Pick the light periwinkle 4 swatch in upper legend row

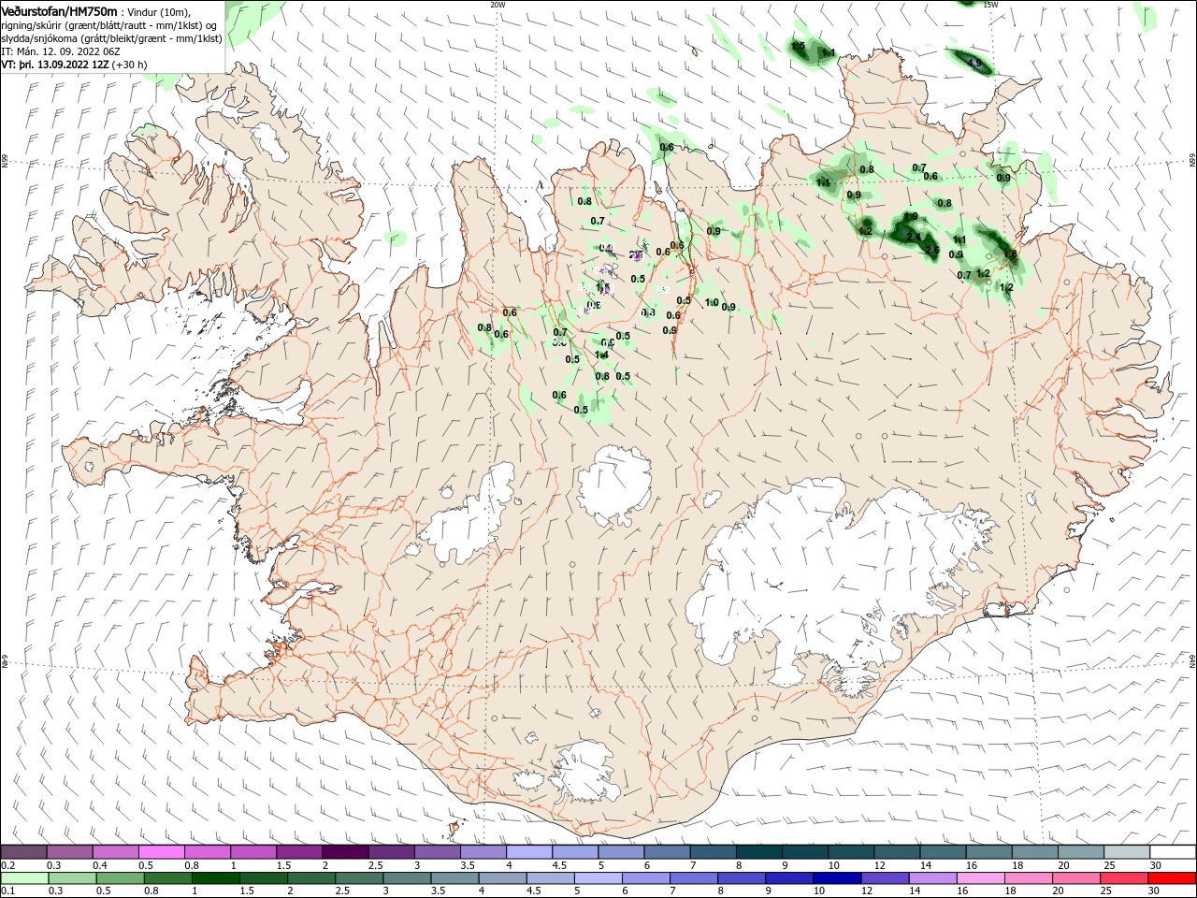tap(529, 852)
